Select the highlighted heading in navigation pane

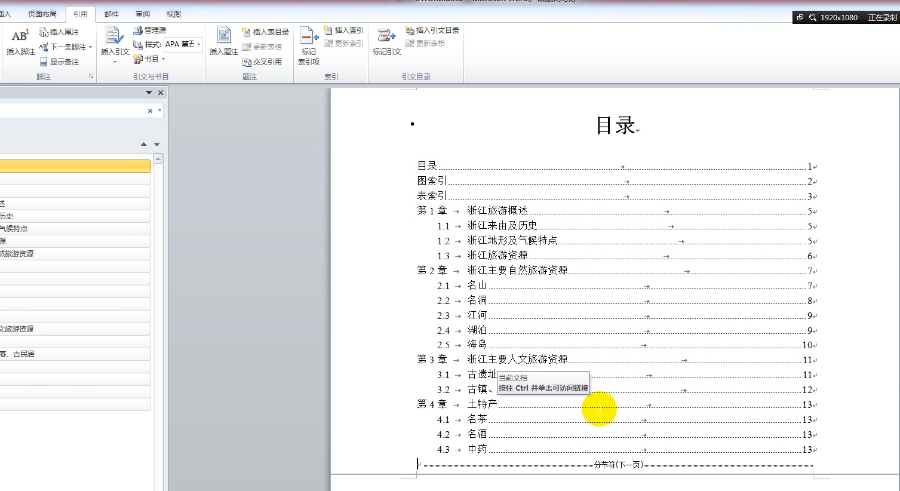coord(75,165)
